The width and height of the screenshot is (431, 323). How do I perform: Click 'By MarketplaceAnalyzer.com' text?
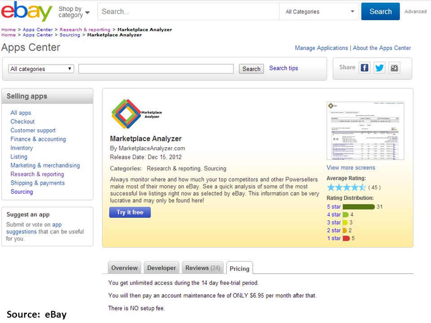[x=147, y=148]
